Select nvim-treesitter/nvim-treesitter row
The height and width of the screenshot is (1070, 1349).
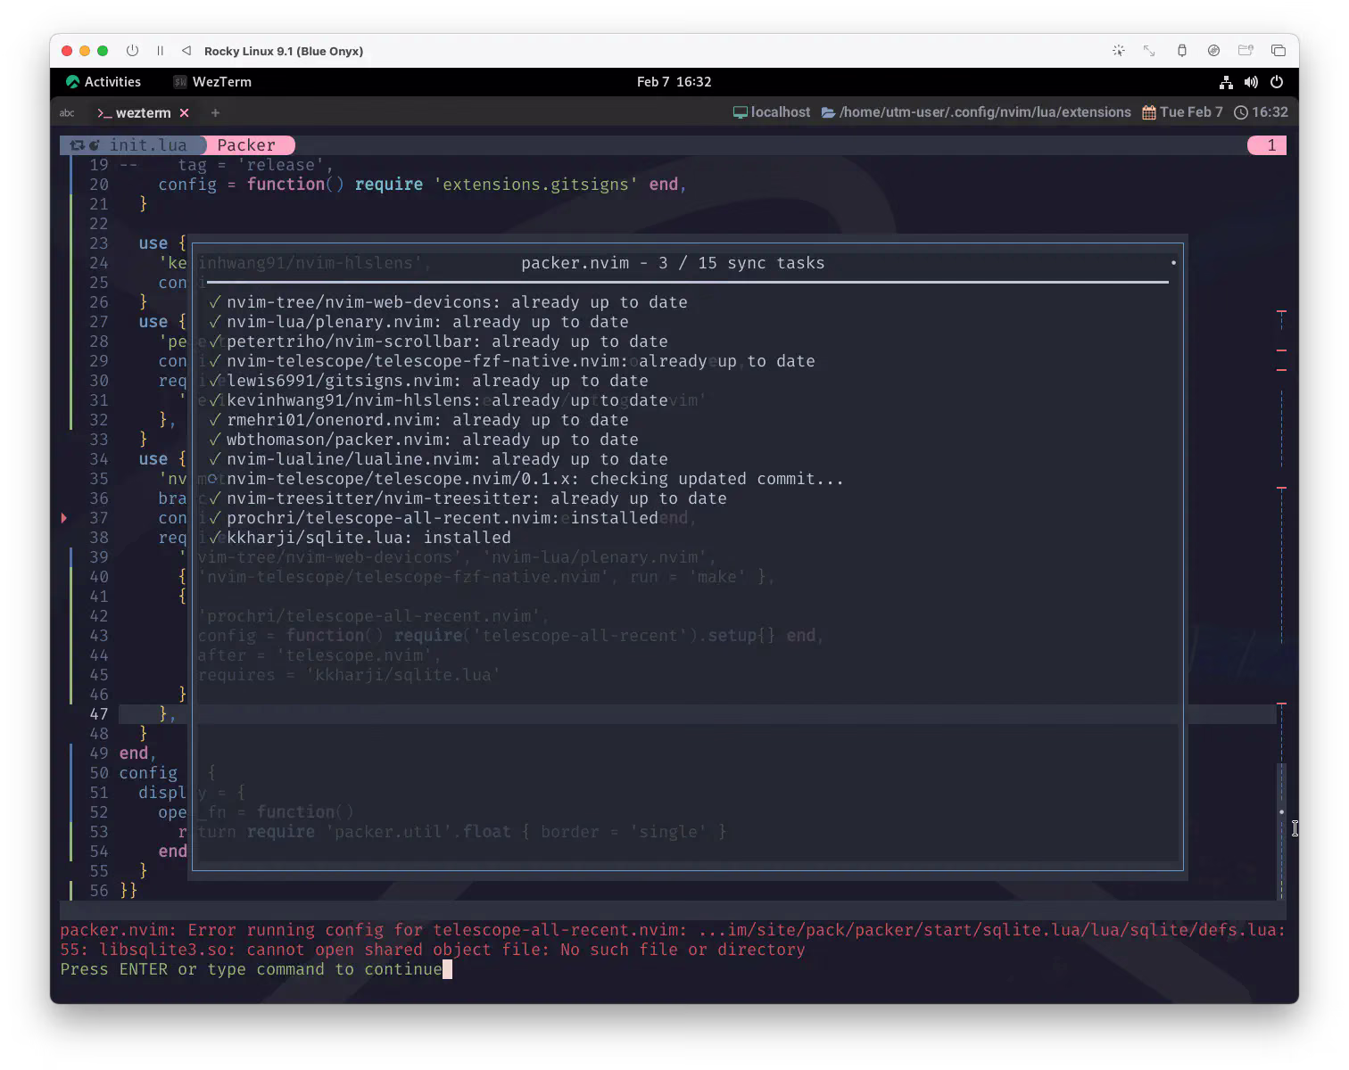point(468,498)
